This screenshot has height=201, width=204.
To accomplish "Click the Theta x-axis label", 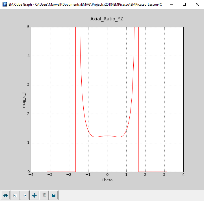I will 107,180.
